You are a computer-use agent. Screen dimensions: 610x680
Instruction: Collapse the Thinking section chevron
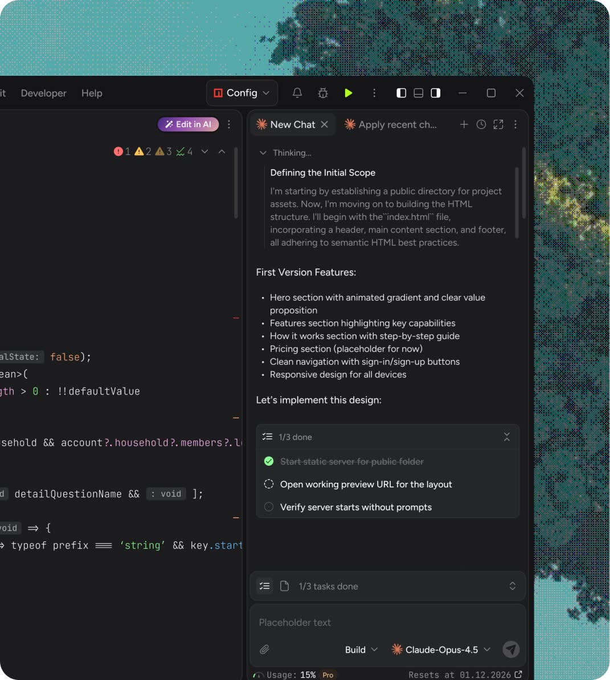[x=263, y=153]
